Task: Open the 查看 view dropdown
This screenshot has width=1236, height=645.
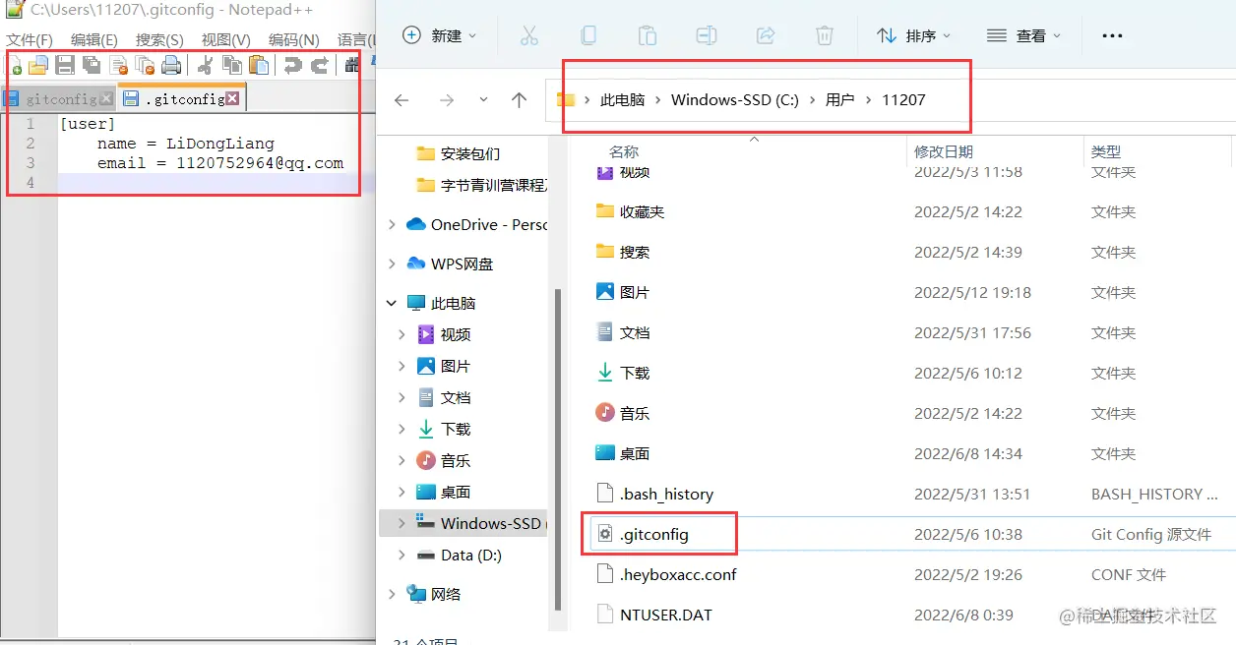Action: (1024, 35)
